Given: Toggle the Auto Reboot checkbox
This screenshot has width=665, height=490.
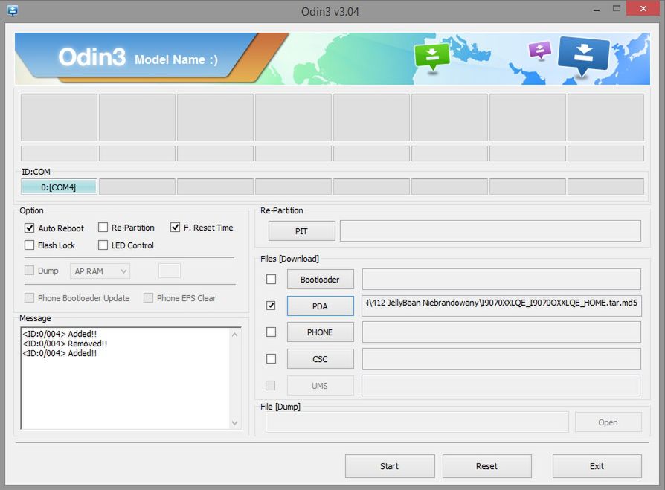Looking at the screenshot, I should (x=29, y=228).
